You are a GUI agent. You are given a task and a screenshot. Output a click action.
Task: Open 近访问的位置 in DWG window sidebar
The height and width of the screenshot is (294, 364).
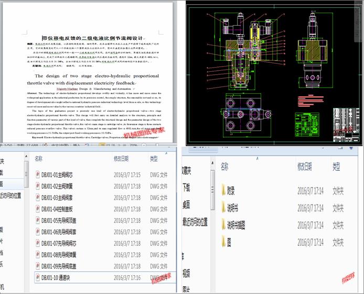[10, 195]
